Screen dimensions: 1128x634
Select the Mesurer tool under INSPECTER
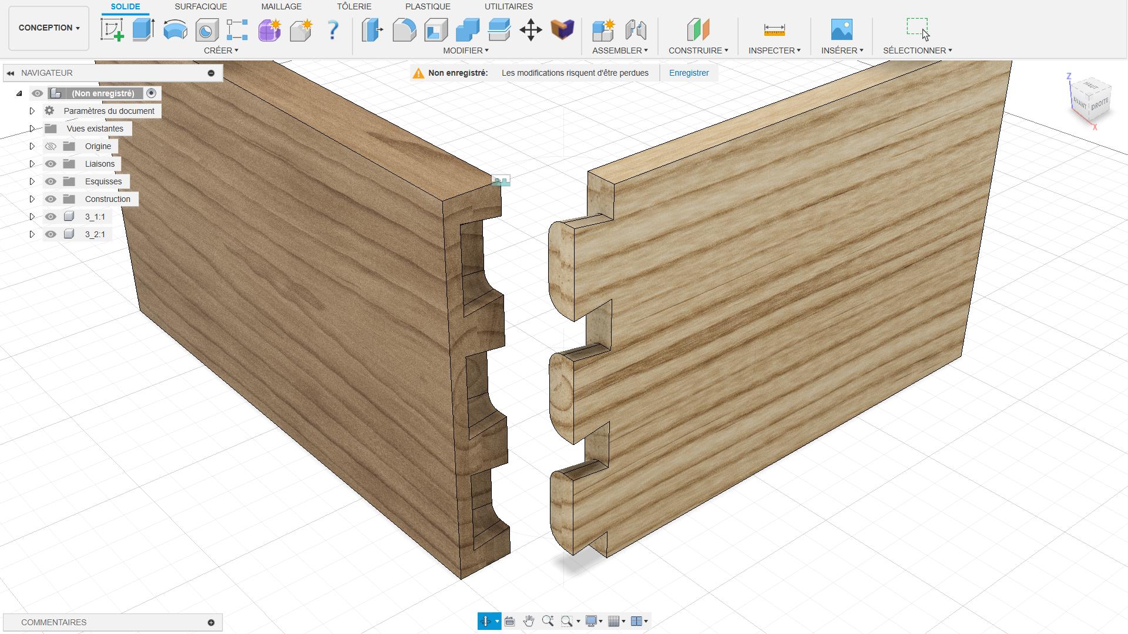(774, 30)
